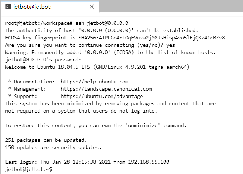243x174 pixels.
Task: Click the 'Warning: Permanently added' line
Action: pyautogui.click(x=111, y=52)
